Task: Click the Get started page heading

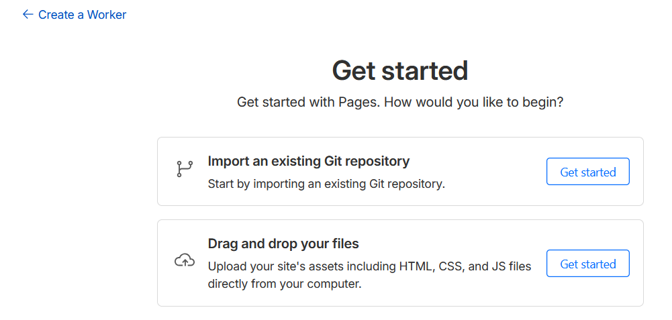Action: (x=399, y=70)
